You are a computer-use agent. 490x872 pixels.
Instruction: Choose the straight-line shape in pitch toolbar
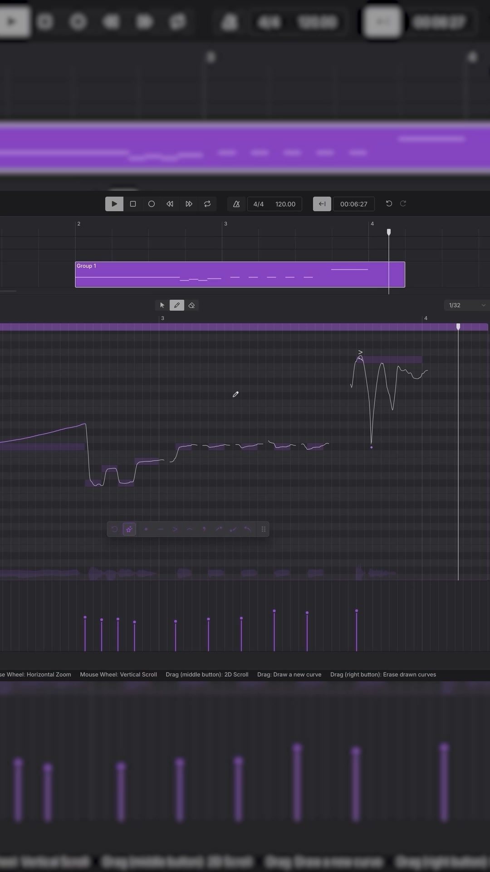pos(160,529)
